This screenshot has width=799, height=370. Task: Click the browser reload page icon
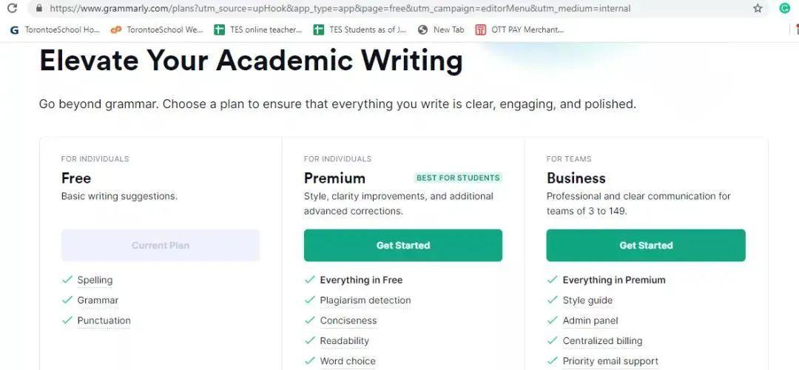coord(12,8)
